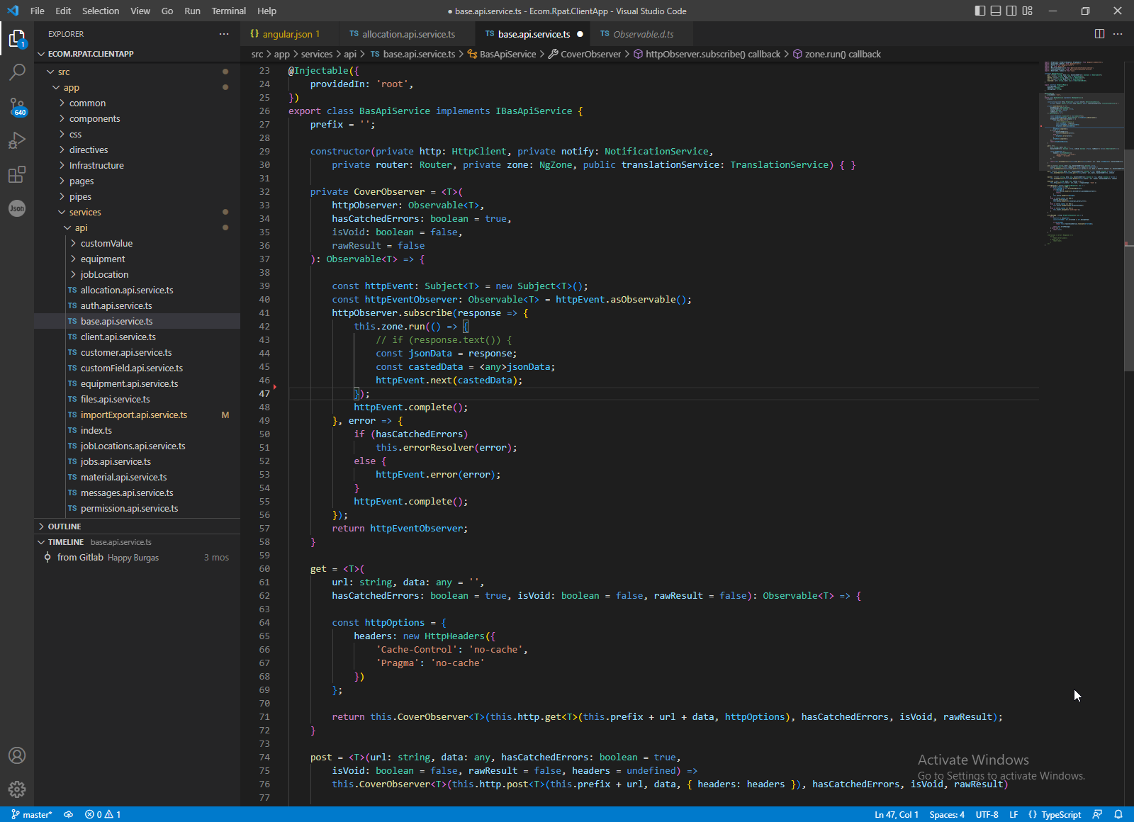The width and height of the screenshot is (1134, 822).
Task: Toggle Primary Side Bar layout button
Action: click(x=980, y=11)
